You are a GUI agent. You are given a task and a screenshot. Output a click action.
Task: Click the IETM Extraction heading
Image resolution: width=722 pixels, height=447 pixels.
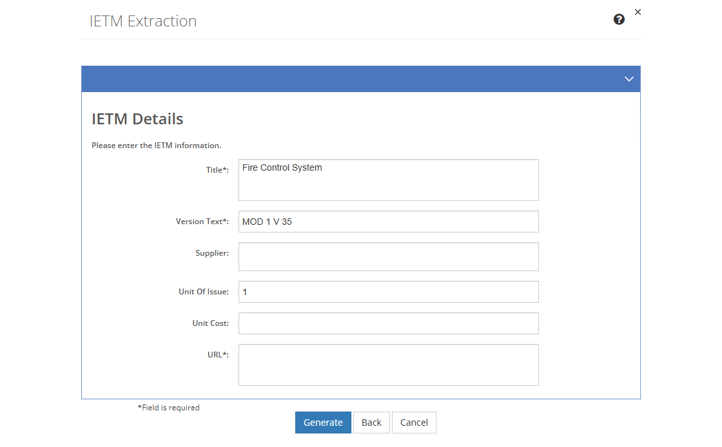(143, 21)
